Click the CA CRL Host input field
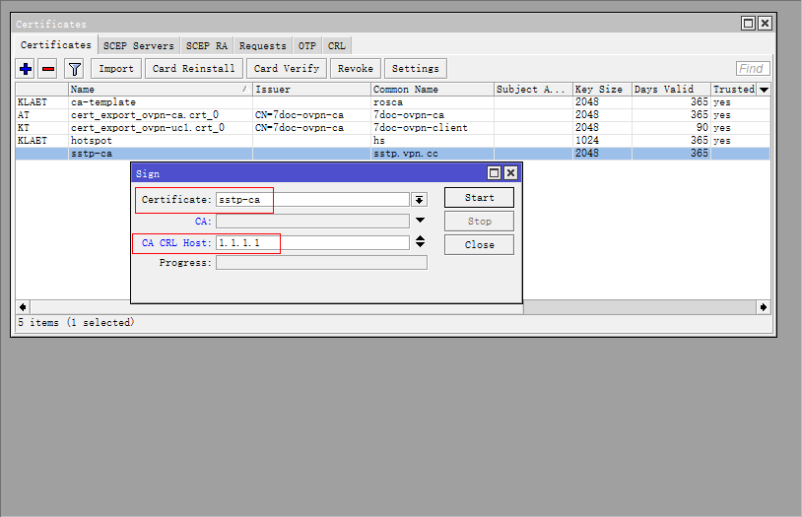The image size is (802, 517). tap(310, 242)
